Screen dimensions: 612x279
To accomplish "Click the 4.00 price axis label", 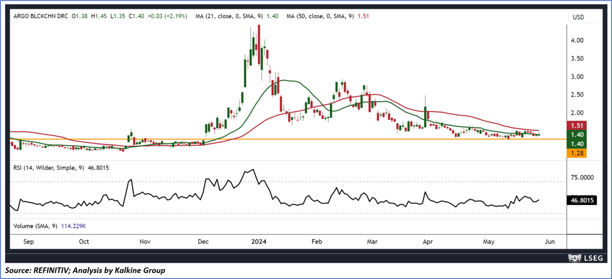I will coord(578,41).
